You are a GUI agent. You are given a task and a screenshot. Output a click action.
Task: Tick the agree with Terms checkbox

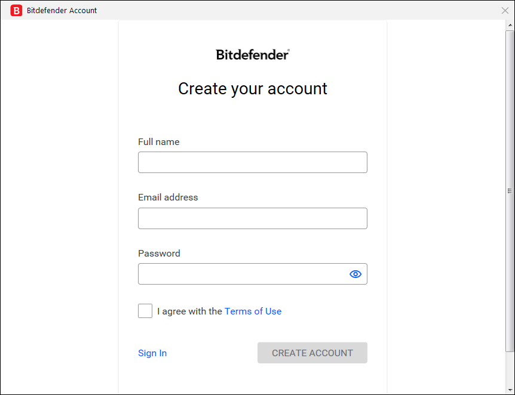(x=145, y=311)
